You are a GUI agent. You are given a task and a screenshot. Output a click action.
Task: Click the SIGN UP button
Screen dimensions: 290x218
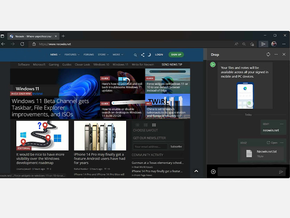[176, 54]
